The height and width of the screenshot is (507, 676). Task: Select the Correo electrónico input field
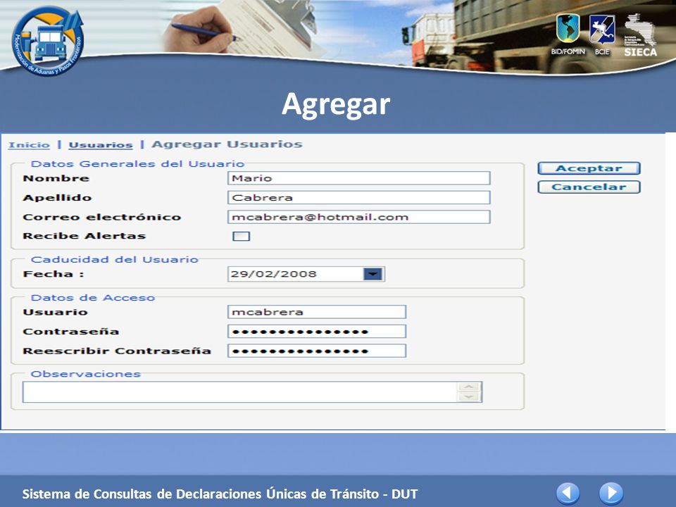[358, 217]
